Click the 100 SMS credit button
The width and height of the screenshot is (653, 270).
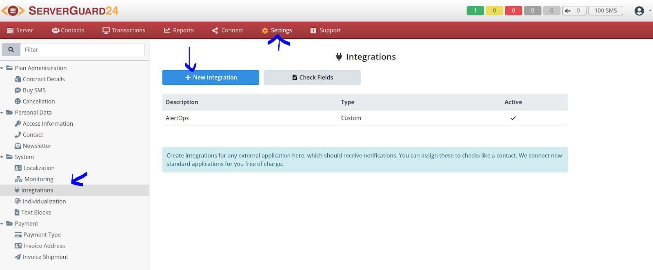[605, 11]
